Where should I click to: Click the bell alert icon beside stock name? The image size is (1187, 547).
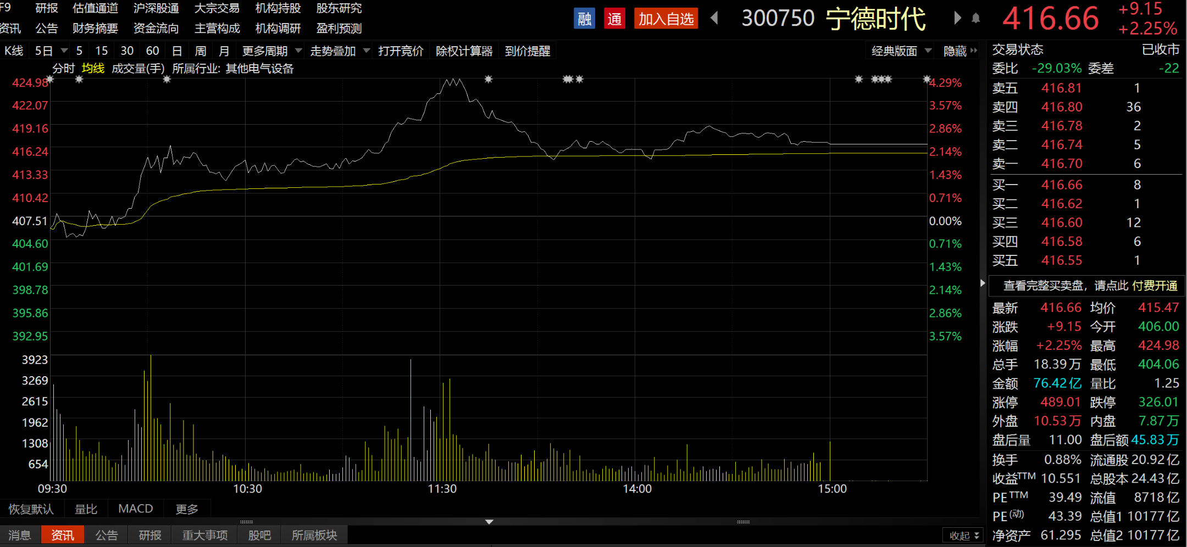click(x=976, y=19)
